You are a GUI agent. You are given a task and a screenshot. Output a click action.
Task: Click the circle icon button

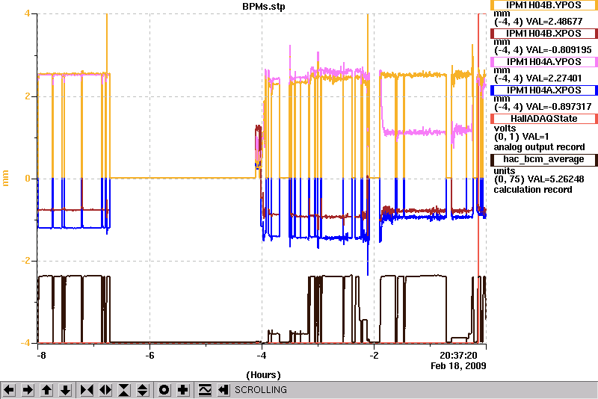click(x=164, y=390)
